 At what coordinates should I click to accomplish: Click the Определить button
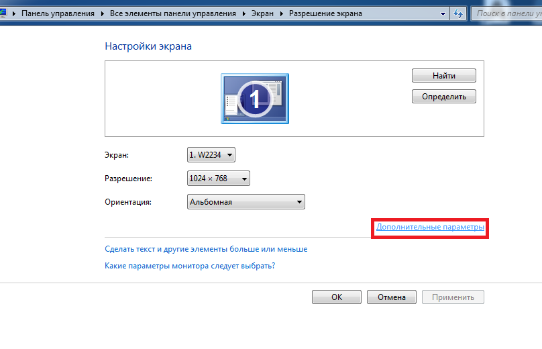pyautogui.click(x=444, y=97)
